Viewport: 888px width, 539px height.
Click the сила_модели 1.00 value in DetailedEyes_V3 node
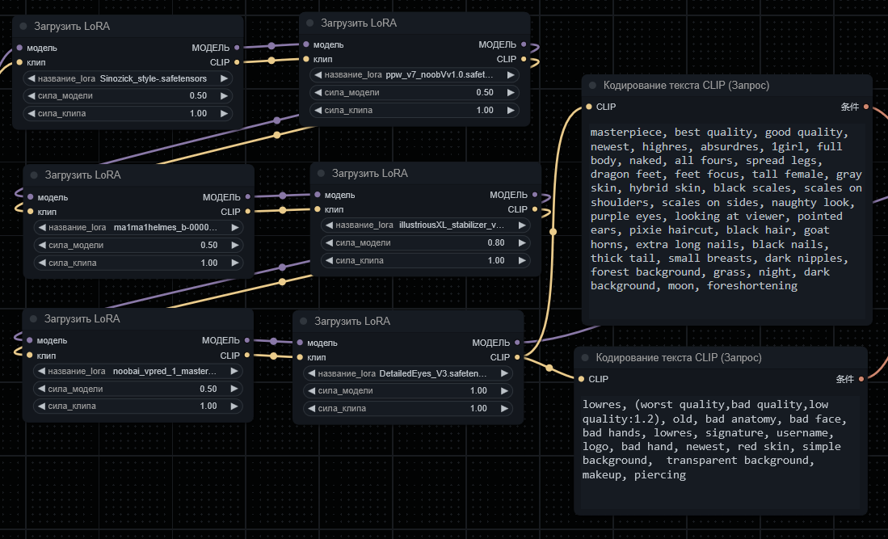[478, 391]
